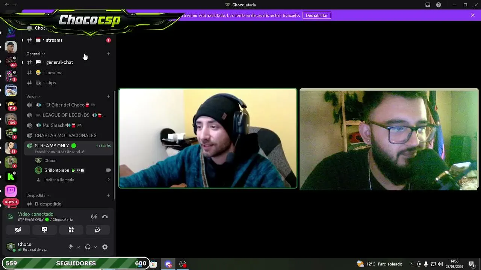Open user settings gear

click(105, 247)
